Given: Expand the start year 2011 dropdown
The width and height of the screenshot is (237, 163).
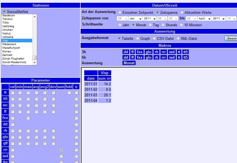Looking at the screenshot, I should (150, 19).
